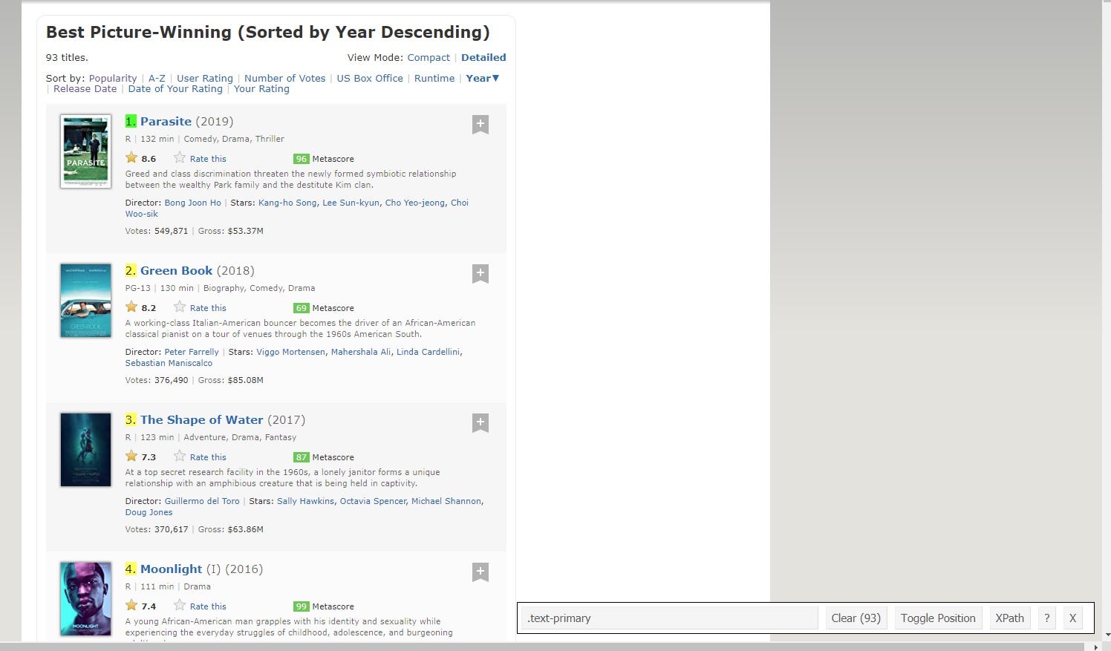This screenshot has width=1111, height=651.
Task: Open director Bong Joon Ho's page
Action: (x=193, y=203)
